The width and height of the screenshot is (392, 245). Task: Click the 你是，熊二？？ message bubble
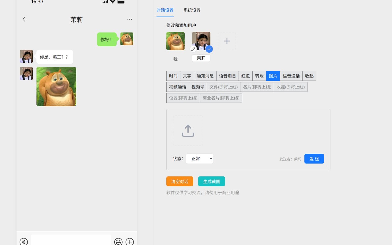coord(55,57)
